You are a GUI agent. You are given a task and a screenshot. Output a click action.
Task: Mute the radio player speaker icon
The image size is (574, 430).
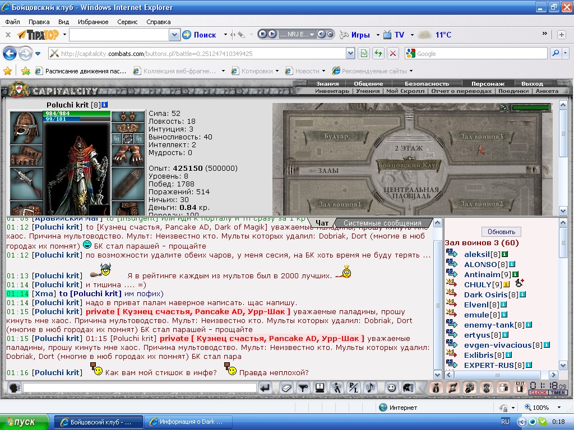point(321,34)
